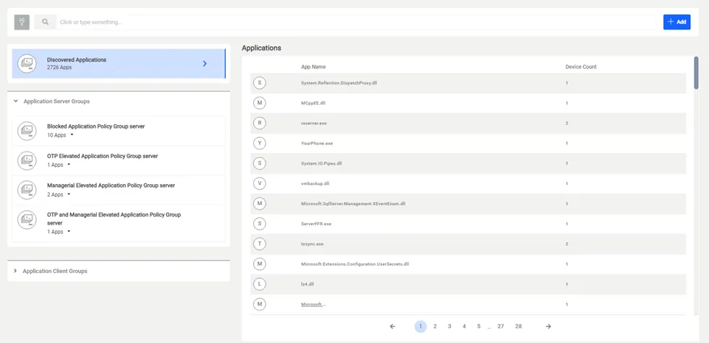Select Blocked Application Policy Group server
Screen dimensions: 709x343
(95, 126)
